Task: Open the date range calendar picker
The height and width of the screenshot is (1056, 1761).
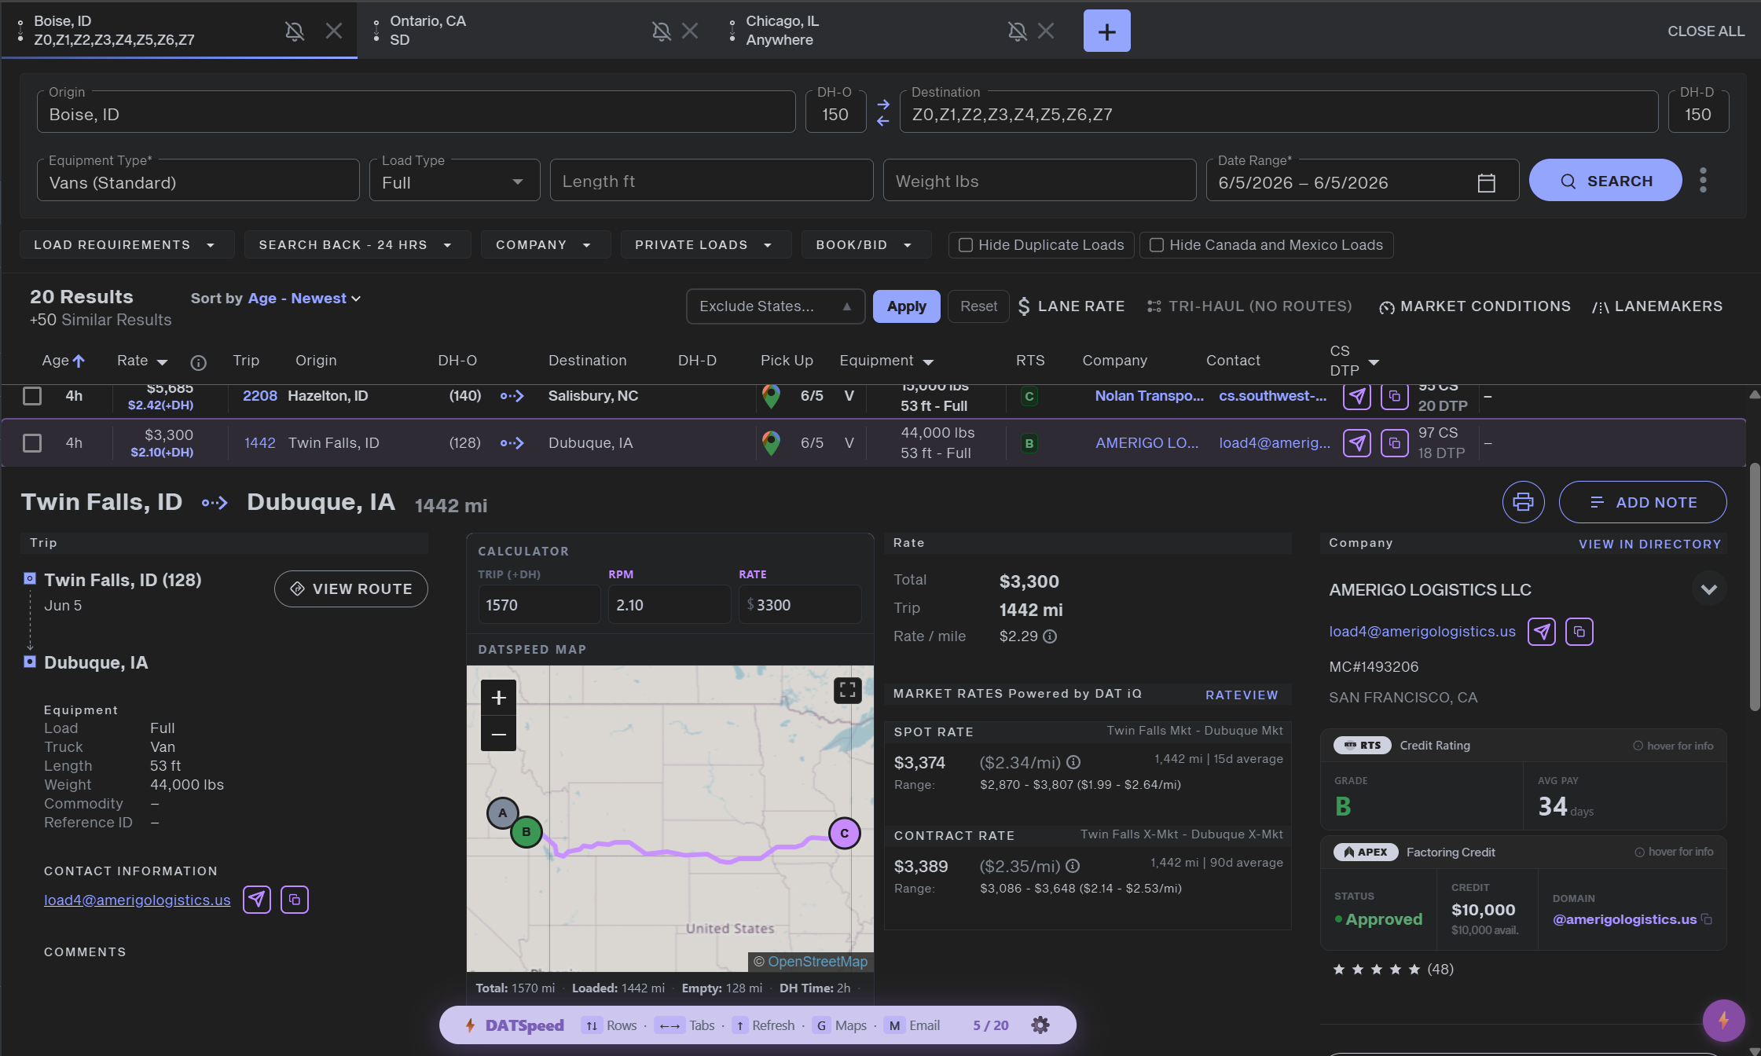Action: pos(1486,182)
